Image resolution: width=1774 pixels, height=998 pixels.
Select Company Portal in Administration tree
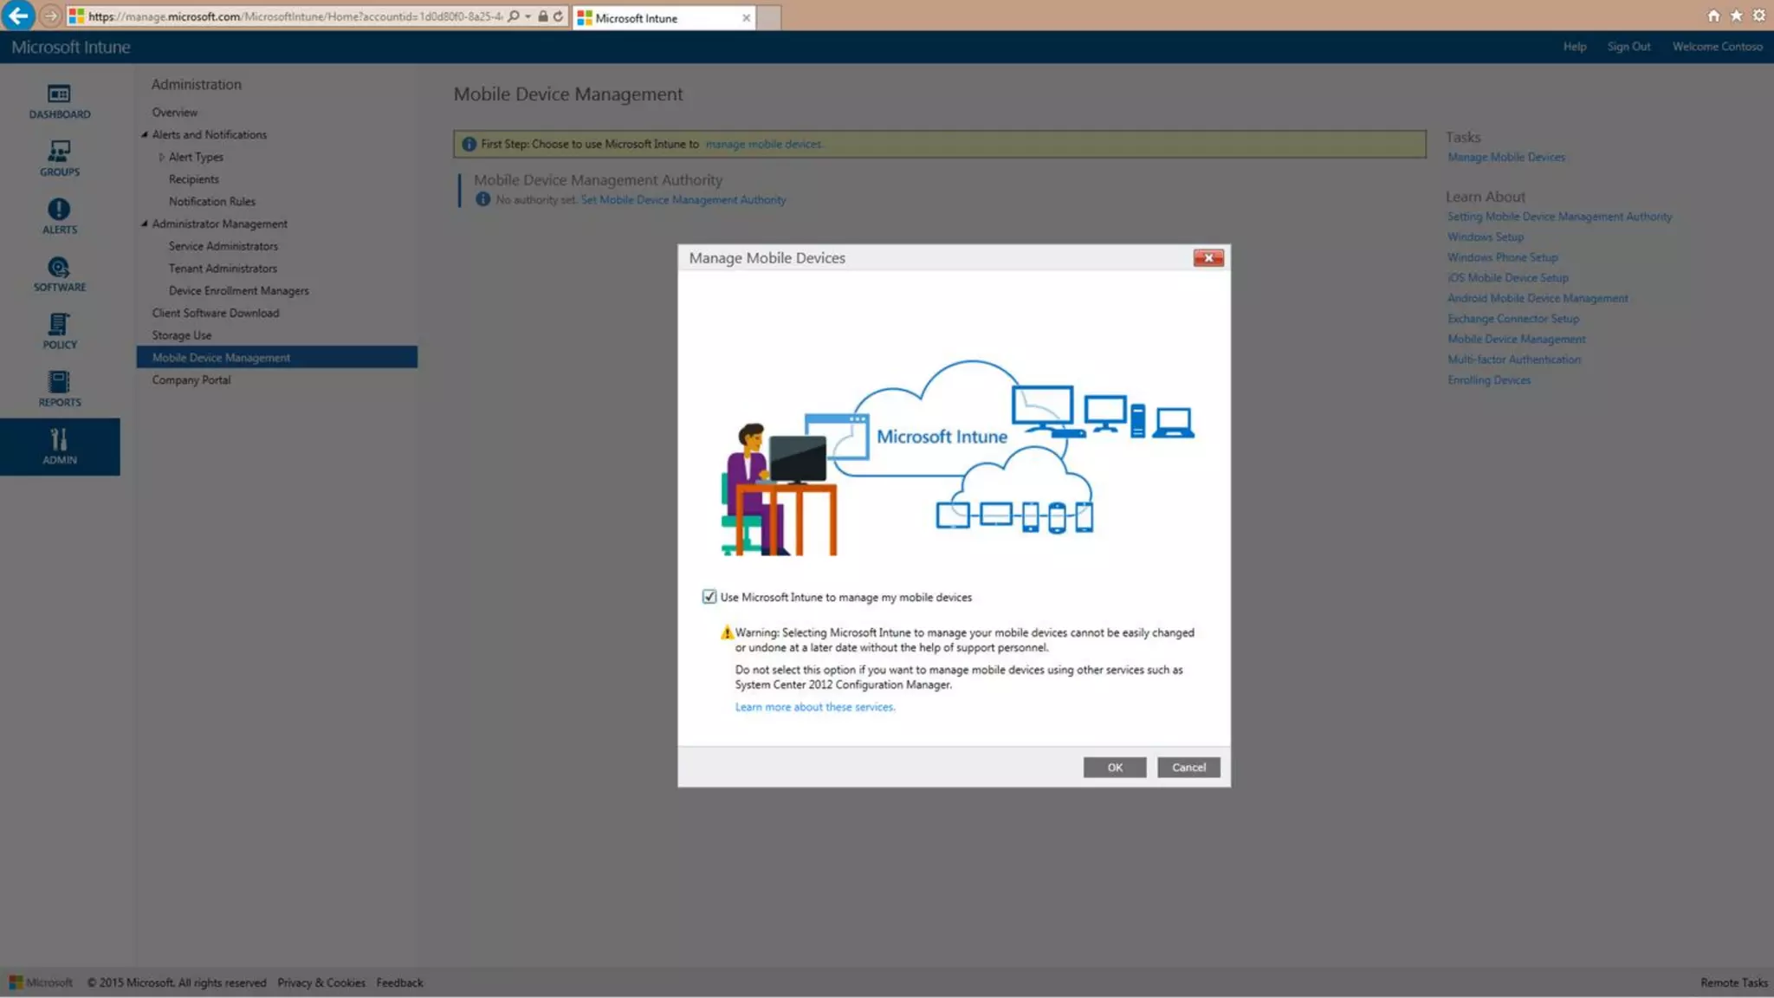pos(191,380)
